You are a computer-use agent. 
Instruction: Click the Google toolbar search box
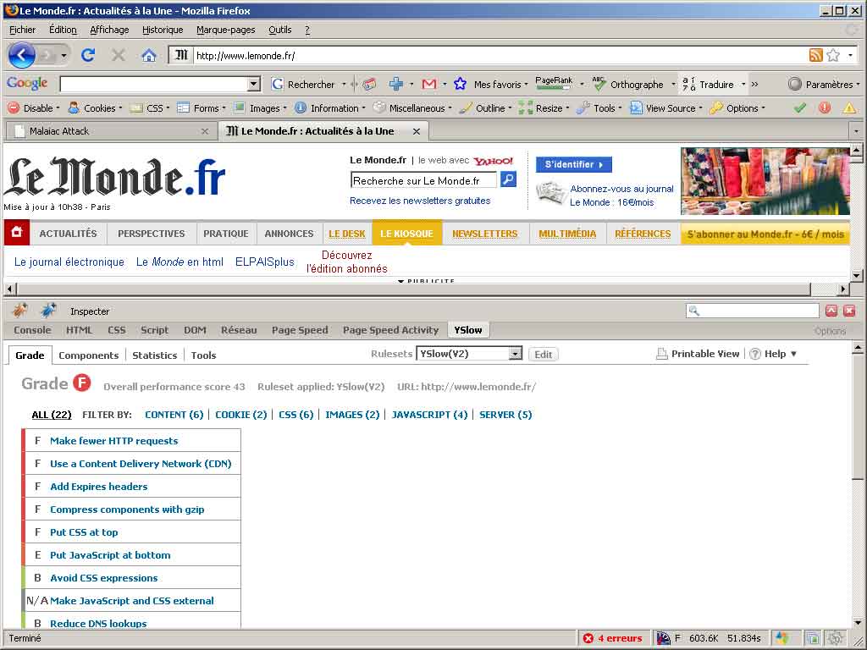[x=160, y=84]
